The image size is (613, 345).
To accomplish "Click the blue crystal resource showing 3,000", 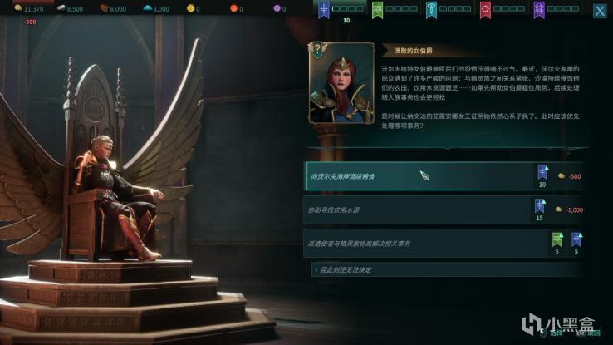I will point(155,8).
